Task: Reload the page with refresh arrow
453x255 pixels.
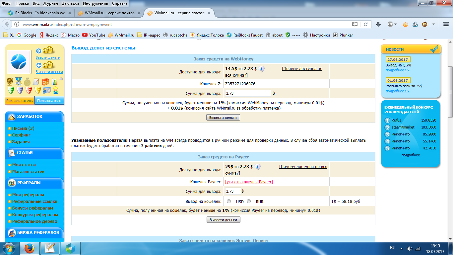Action: [365, 24]
